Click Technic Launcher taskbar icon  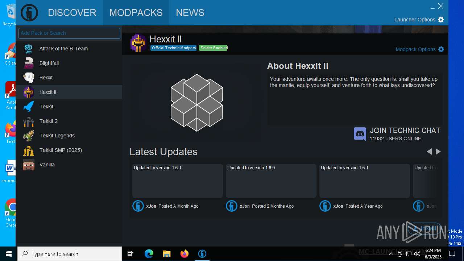(202, 254)
